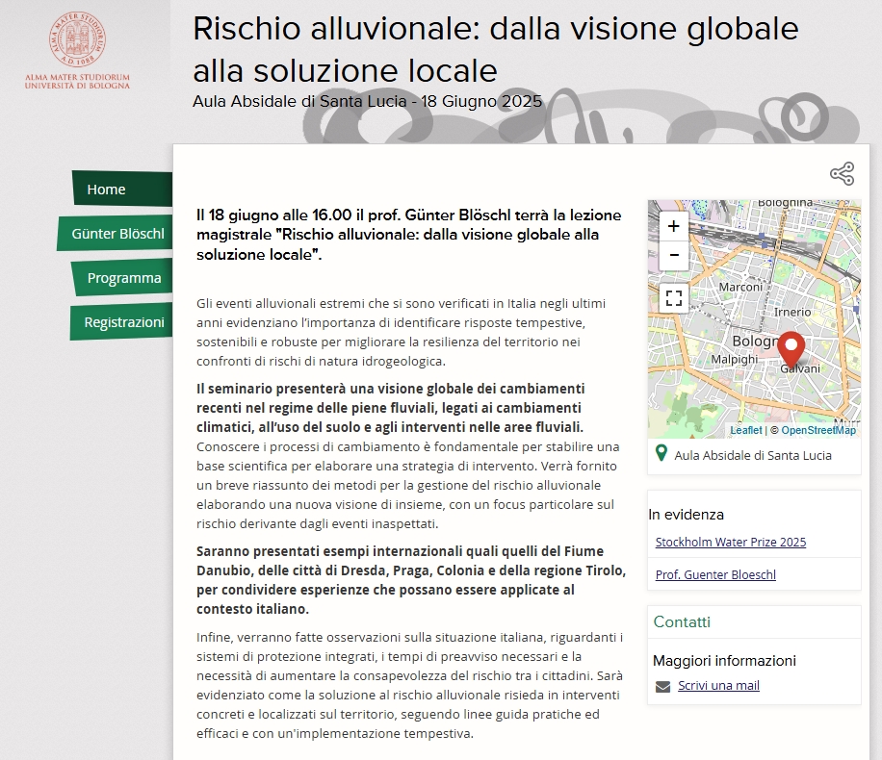Open the Günter Blöschl menu page

[115, 233]
